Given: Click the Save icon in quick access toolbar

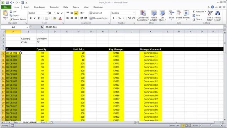Looking at the screenshot, I should [7, 2].
